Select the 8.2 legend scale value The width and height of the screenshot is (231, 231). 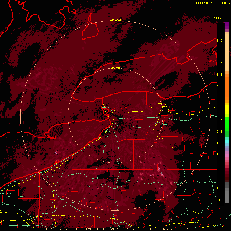219,52
